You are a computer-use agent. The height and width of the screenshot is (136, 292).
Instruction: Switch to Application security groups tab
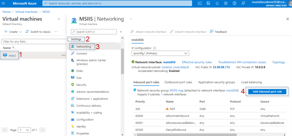(217, 82)
